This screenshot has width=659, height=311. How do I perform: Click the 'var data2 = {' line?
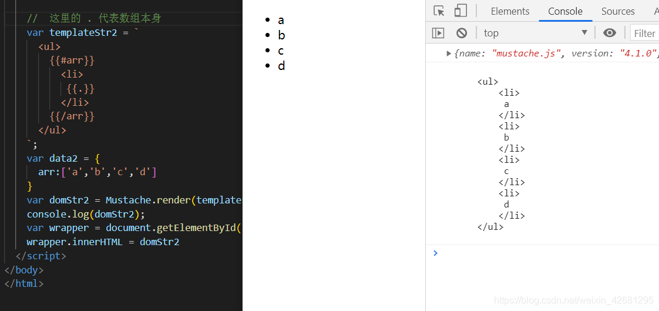point(63,158)
